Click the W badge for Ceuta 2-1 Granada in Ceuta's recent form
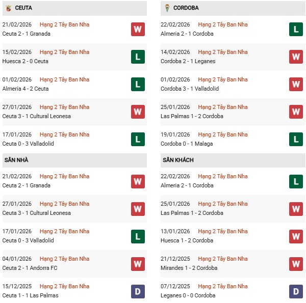 (138, 29)
